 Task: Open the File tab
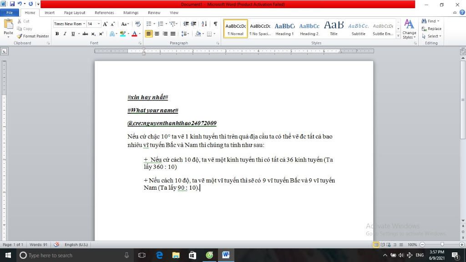click(10, 12)
